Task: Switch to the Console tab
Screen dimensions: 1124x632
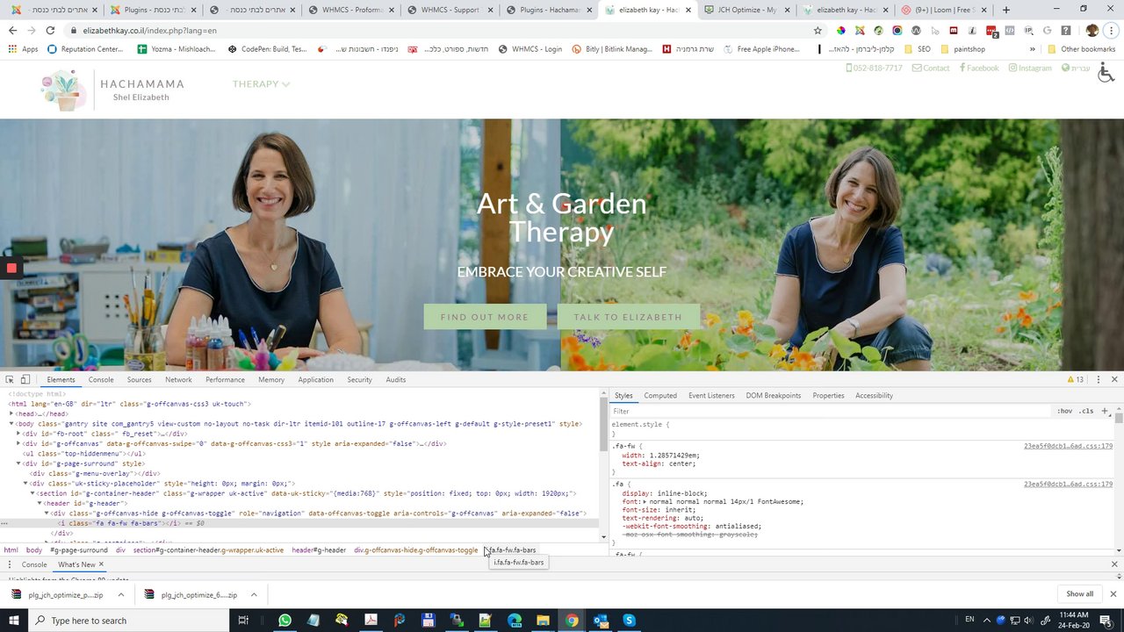Action: [x=101, y=379]
